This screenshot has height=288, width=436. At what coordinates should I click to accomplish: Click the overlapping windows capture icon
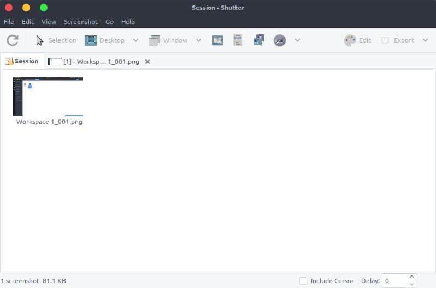tap(259, 40)
